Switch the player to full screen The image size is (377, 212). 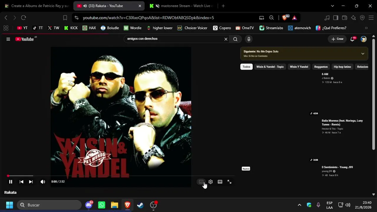(229, 182)
